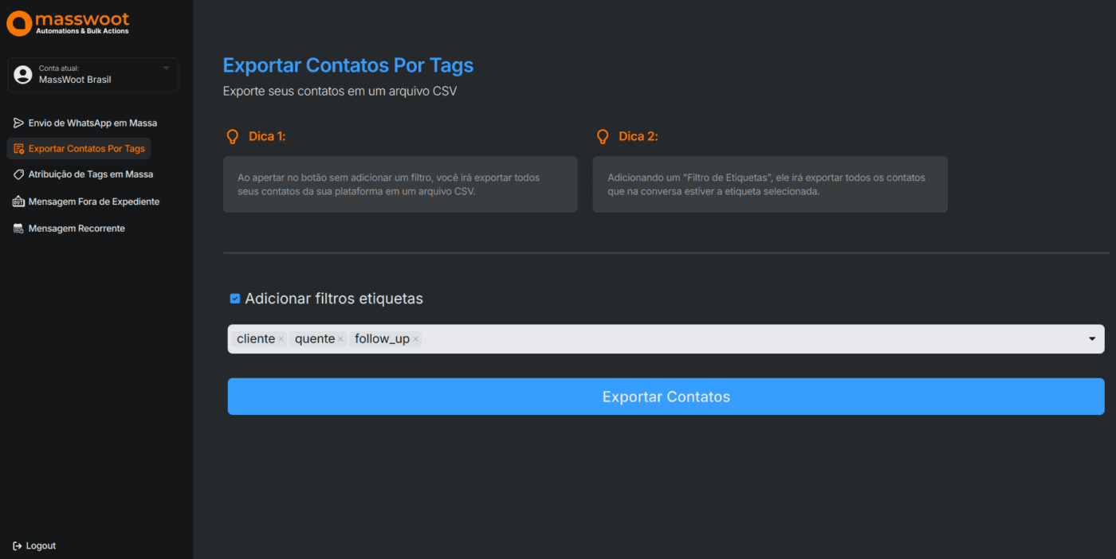The image size is (1116, 559).
Task: Click the Exportar Contatos sidebar icon
Action: (18, 149)
